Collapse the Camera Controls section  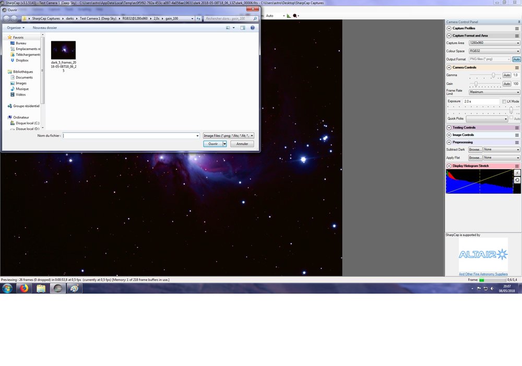click(x=449, y=67)
